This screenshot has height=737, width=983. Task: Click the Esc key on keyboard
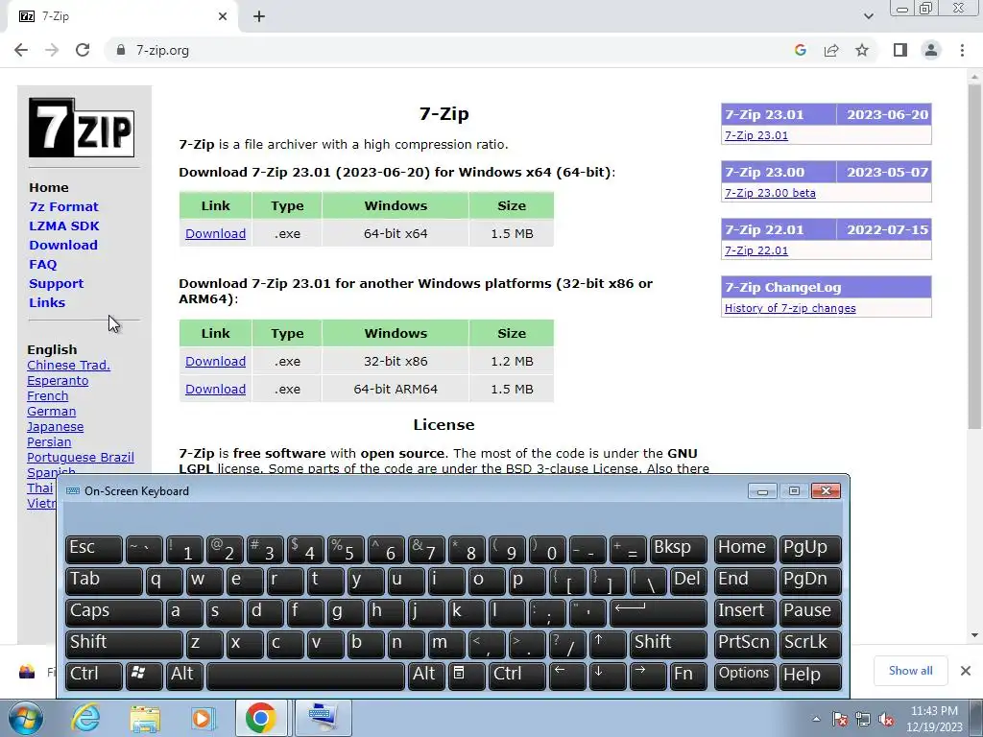94,549
